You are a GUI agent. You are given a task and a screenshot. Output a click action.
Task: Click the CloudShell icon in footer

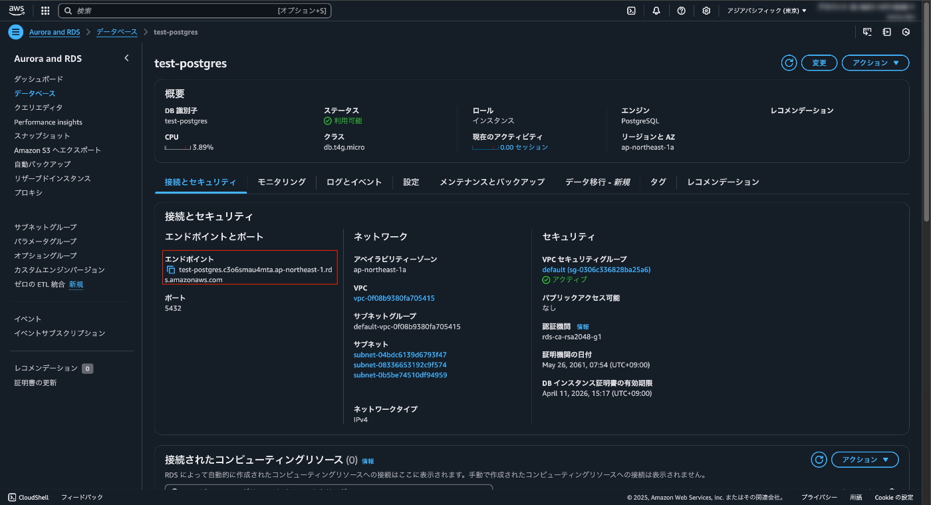click(12, 497)
